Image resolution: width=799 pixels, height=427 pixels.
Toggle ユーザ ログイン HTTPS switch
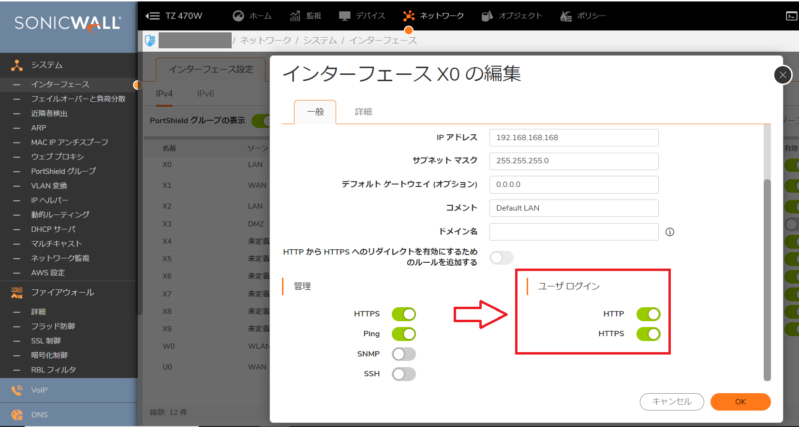(649, 334)
